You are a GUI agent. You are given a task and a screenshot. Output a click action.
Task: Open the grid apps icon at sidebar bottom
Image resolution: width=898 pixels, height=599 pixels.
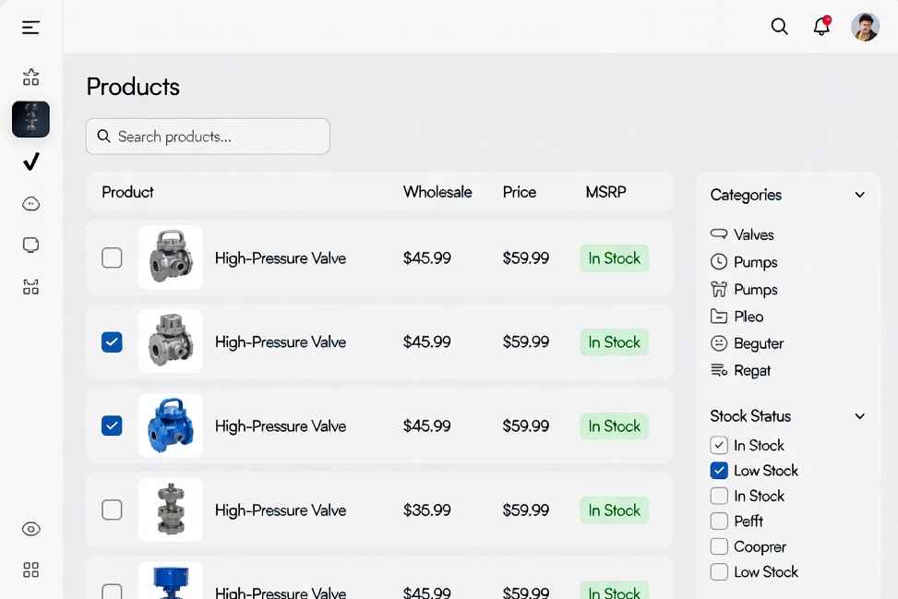(30, 569)
